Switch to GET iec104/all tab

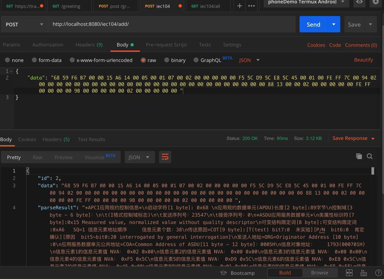click(208, 6)
